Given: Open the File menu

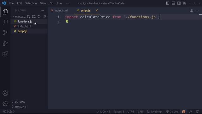Looking at the screenshot, I should pos(11,3).
